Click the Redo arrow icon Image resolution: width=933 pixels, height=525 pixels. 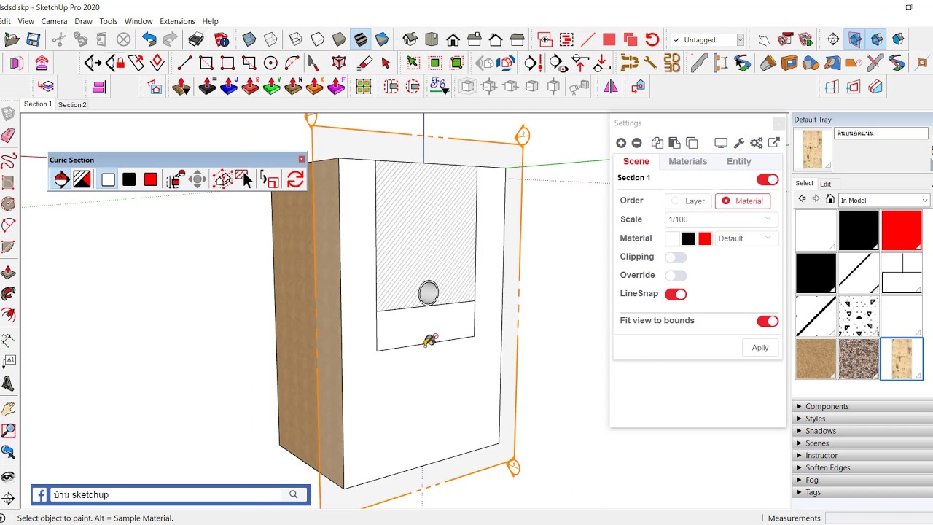pyautogui.click(x=171, y=39)
